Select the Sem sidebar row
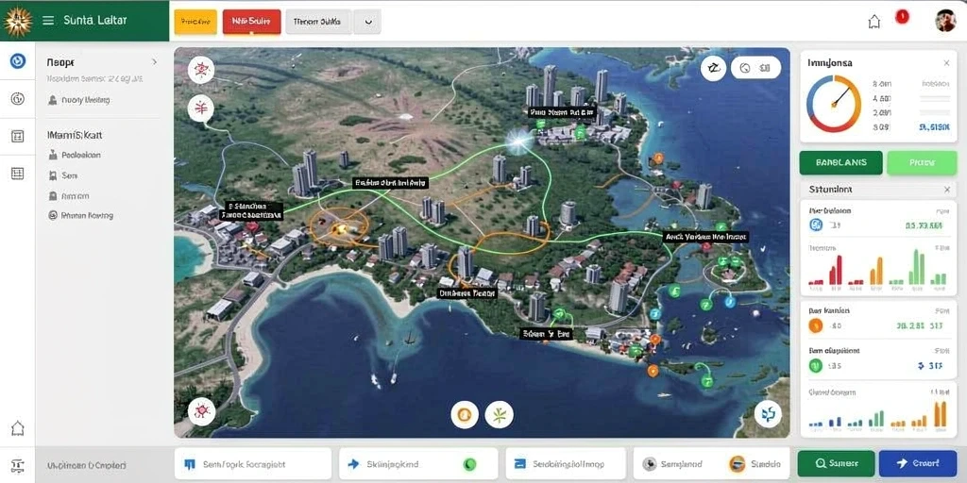 62,175
